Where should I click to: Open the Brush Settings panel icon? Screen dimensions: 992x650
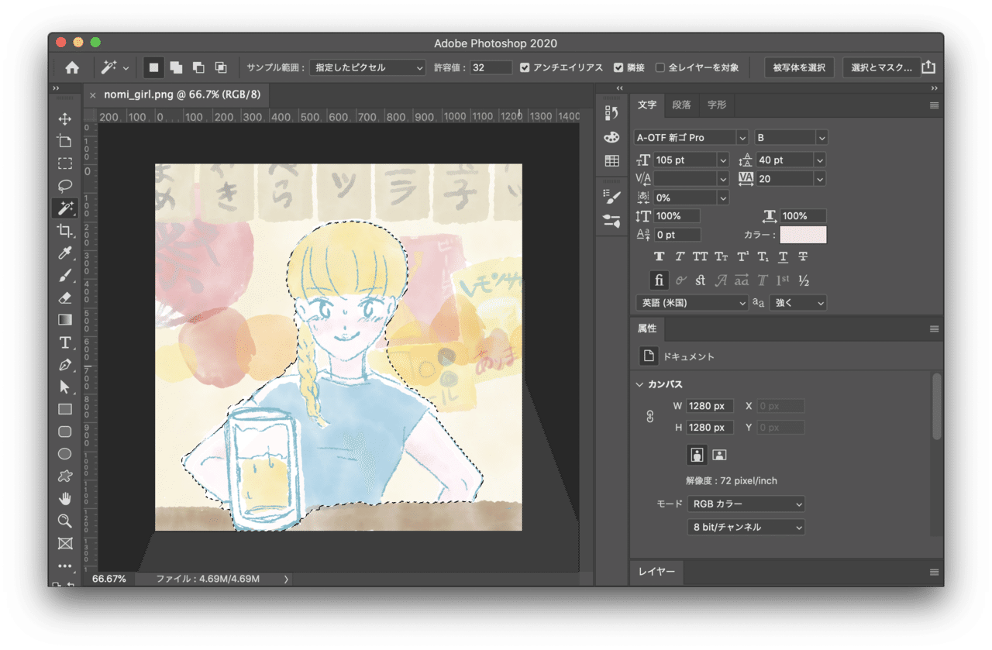pos(611,197)
